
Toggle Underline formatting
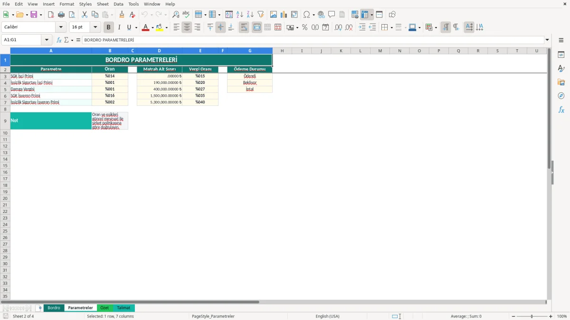coord(129,27)
